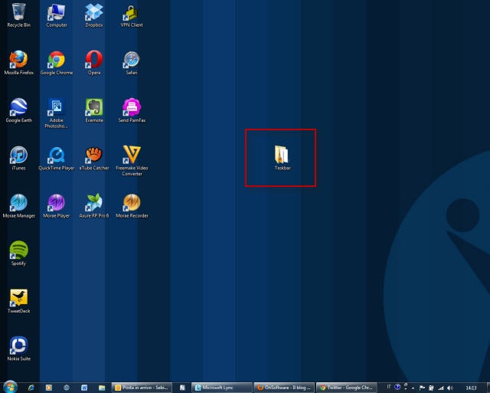Select the Axure RP Pro 6 shortcut

coord(94,206)
